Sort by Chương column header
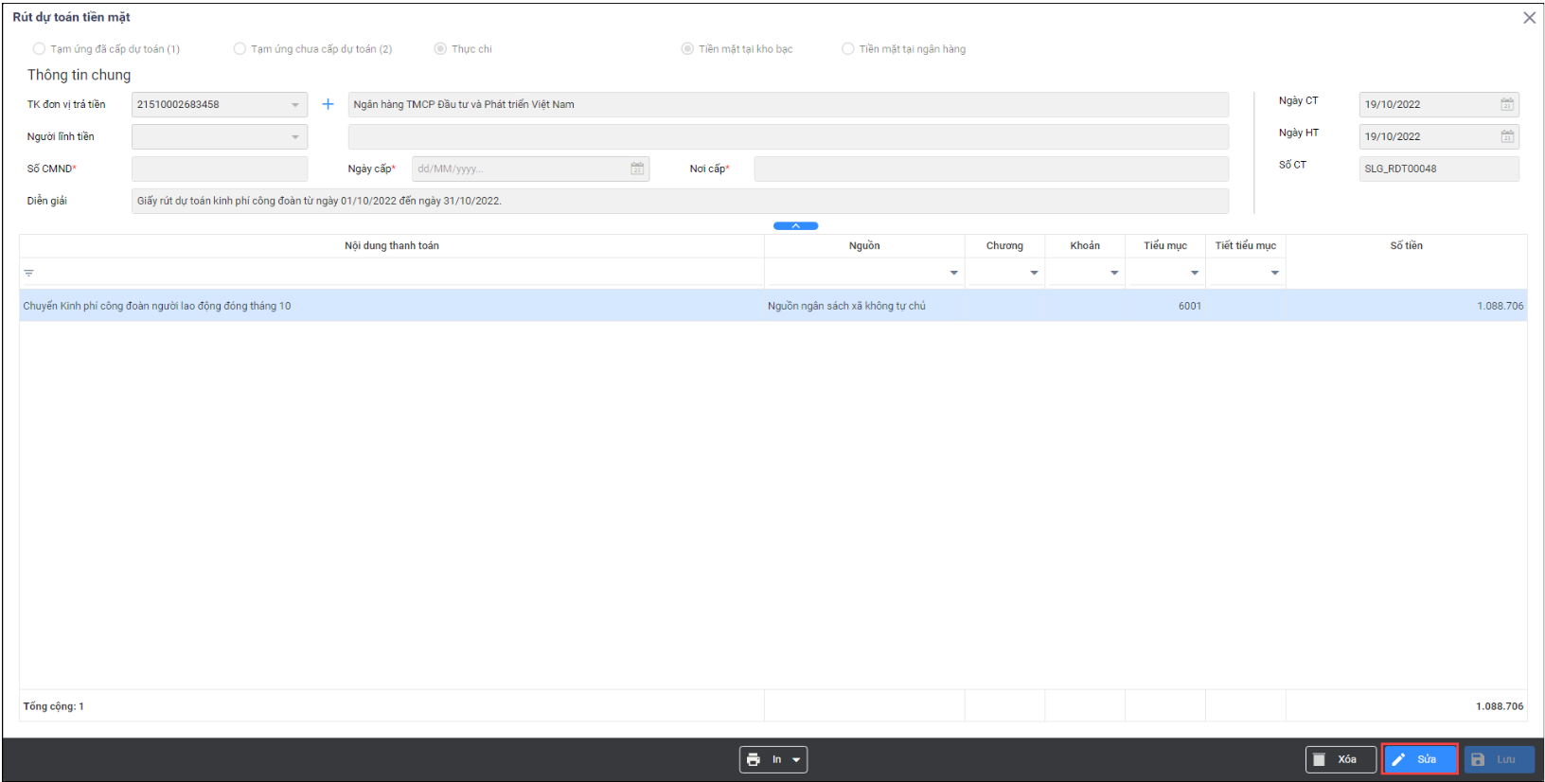The width and height of the screenshot is (1545, 782). (x=1004, y=246)
